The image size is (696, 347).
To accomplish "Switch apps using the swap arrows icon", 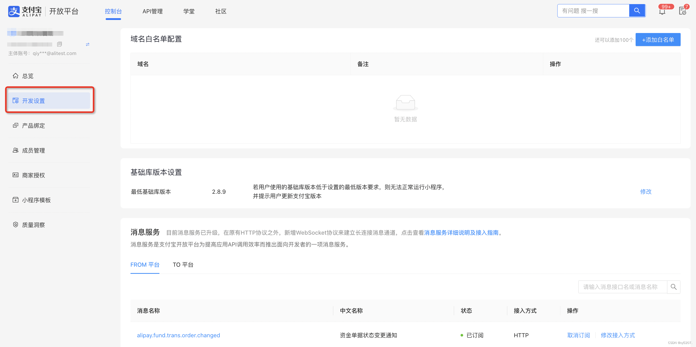I will (87, 44).
